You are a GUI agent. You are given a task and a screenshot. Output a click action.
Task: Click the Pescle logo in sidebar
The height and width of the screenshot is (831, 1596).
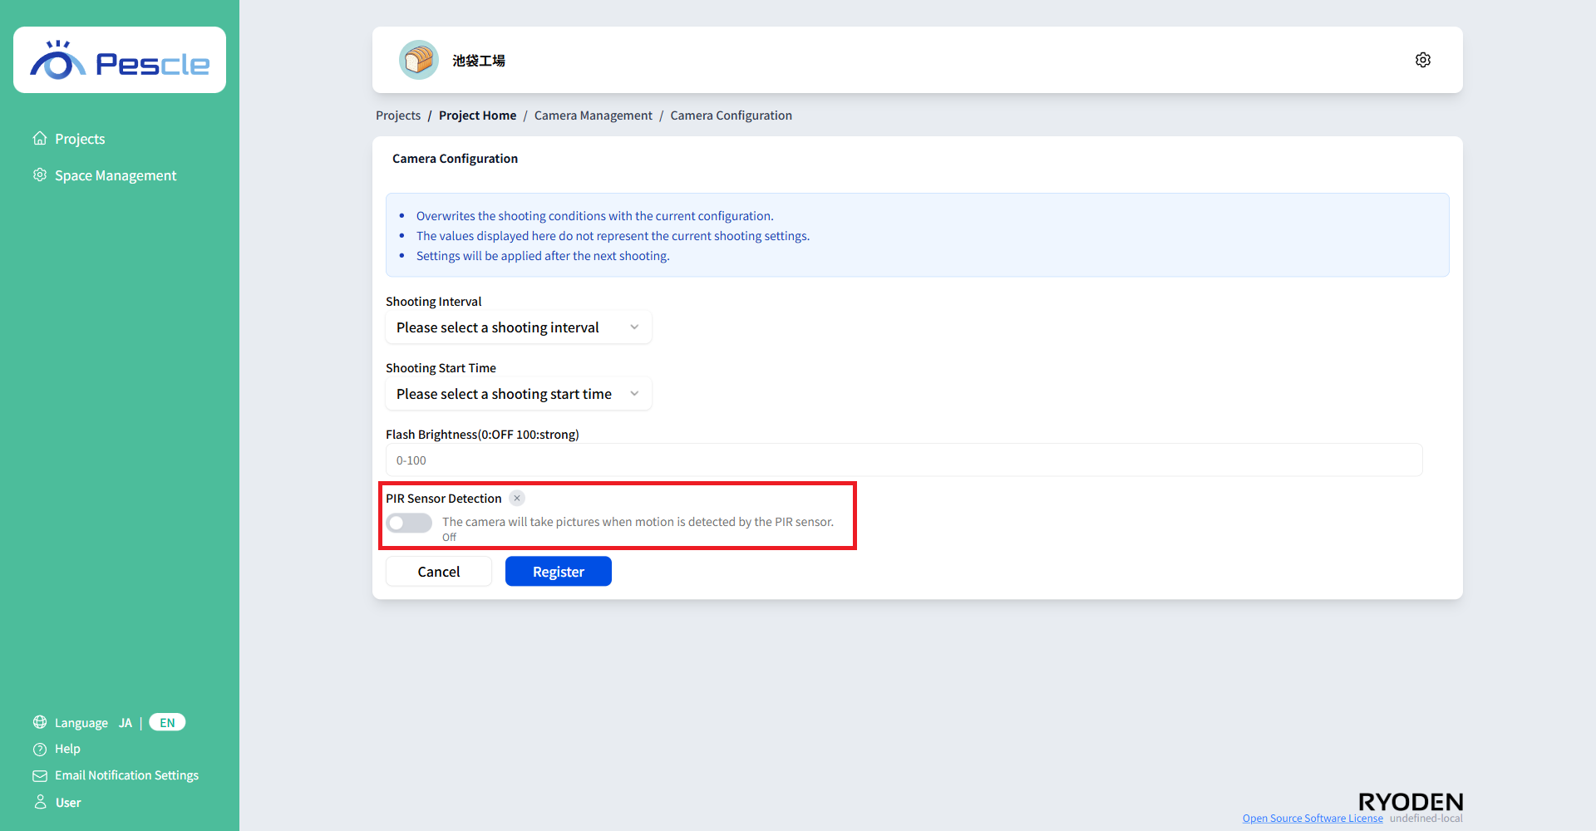click(119, 59)
